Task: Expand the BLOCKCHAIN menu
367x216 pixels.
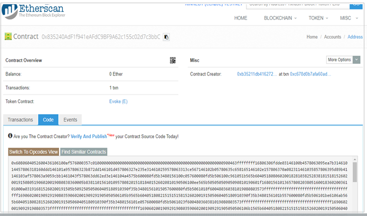Action: (x=280, y=18)
